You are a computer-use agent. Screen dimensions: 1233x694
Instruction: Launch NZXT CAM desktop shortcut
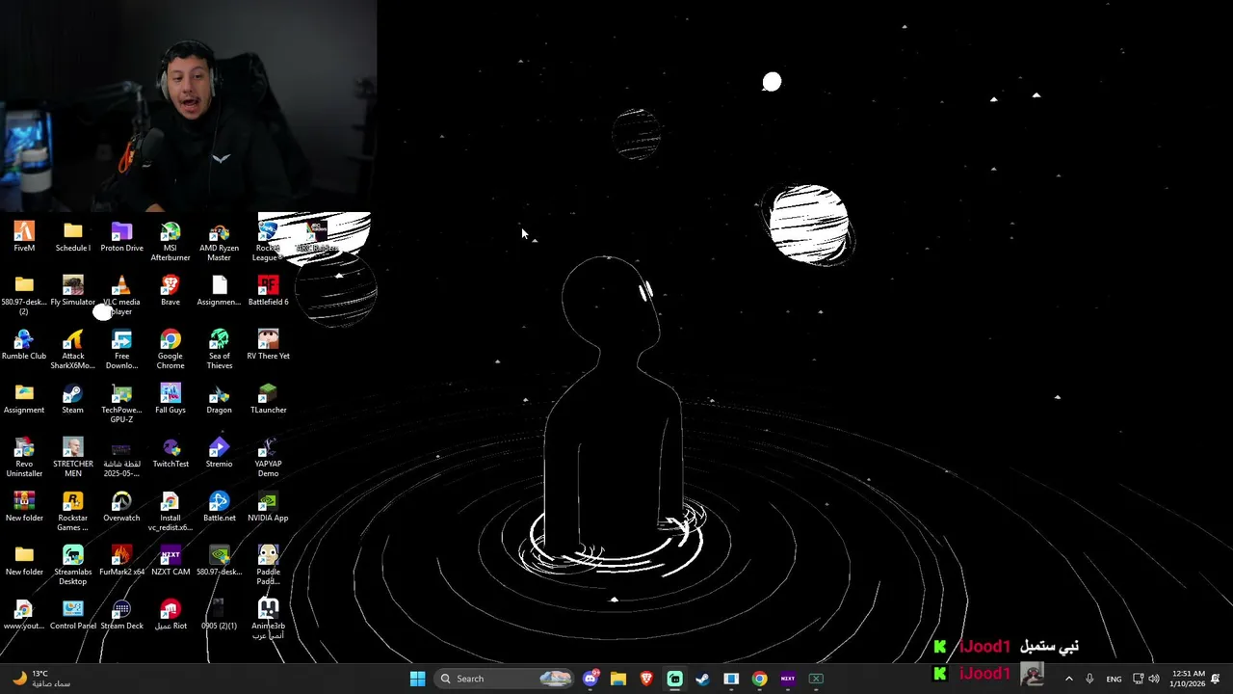click(171, 560)
